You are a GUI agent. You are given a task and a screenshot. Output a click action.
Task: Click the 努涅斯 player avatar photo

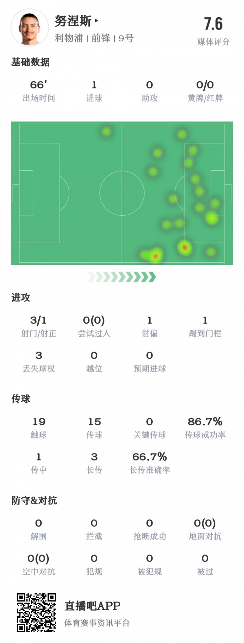(x=30, y=28)
